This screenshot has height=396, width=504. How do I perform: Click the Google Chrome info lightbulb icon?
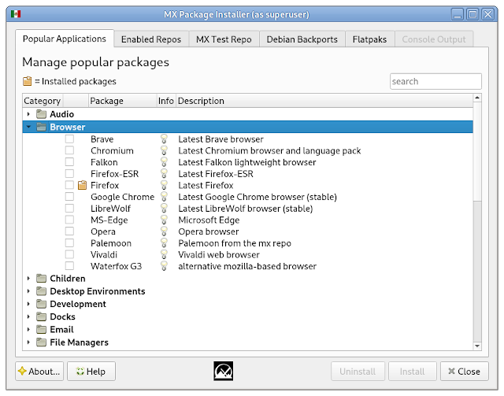164,197
